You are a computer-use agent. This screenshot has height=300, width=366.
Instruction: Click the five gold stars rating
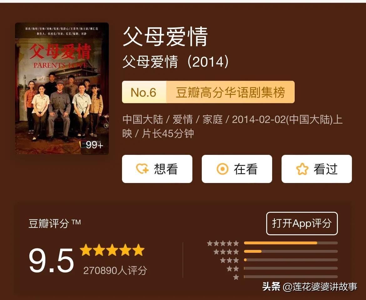click(x=112, y=250)
